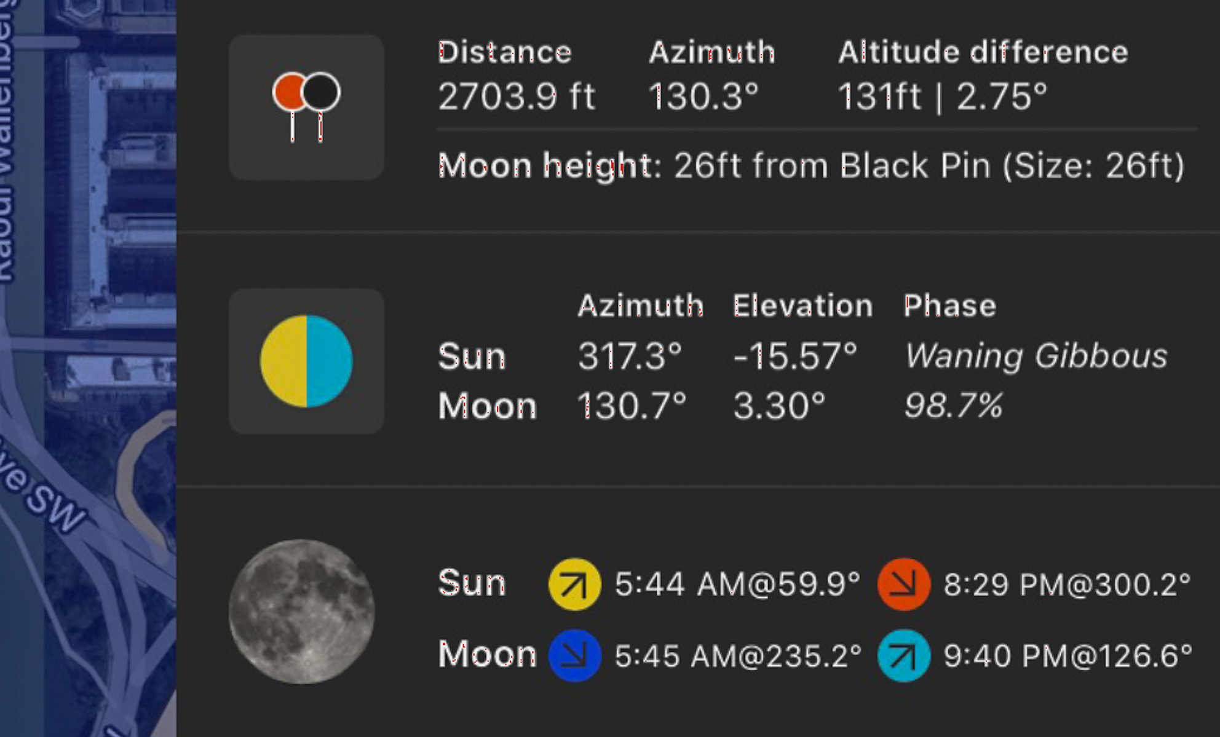This screenshot has width=1220, height=737.
Task: Tap the red and black pins icon
Action: tap(306, 107)
